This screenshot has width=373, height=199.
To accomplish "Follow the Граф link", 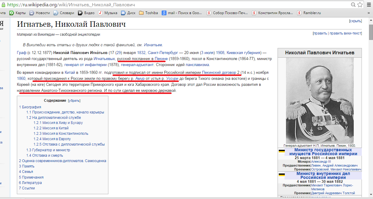I will tap(22, 53).
